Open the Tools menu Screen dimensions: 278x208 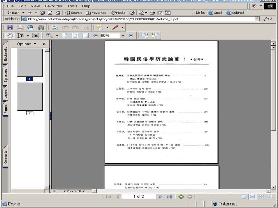point(72,6)
